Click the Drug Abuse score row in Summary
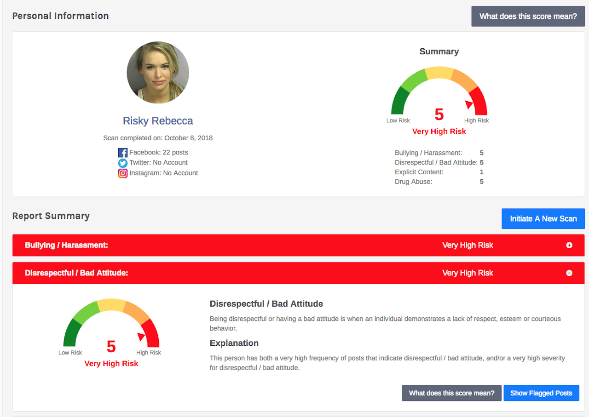This screenshot has height=417, width=589. pos(439,182)
